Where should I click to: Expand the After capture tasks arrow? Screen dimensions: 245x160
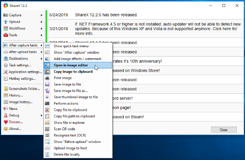41,45
